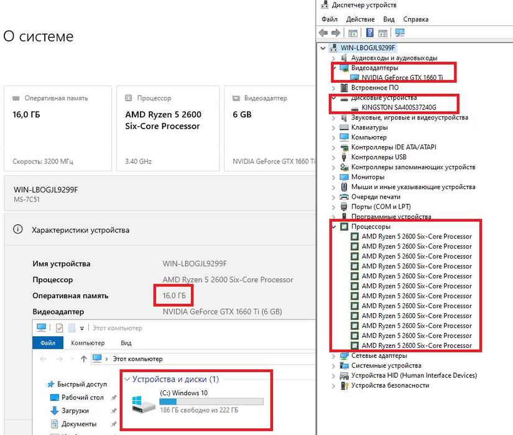Click the info icon beside Характеристики устройства

(x=17, y=229)
